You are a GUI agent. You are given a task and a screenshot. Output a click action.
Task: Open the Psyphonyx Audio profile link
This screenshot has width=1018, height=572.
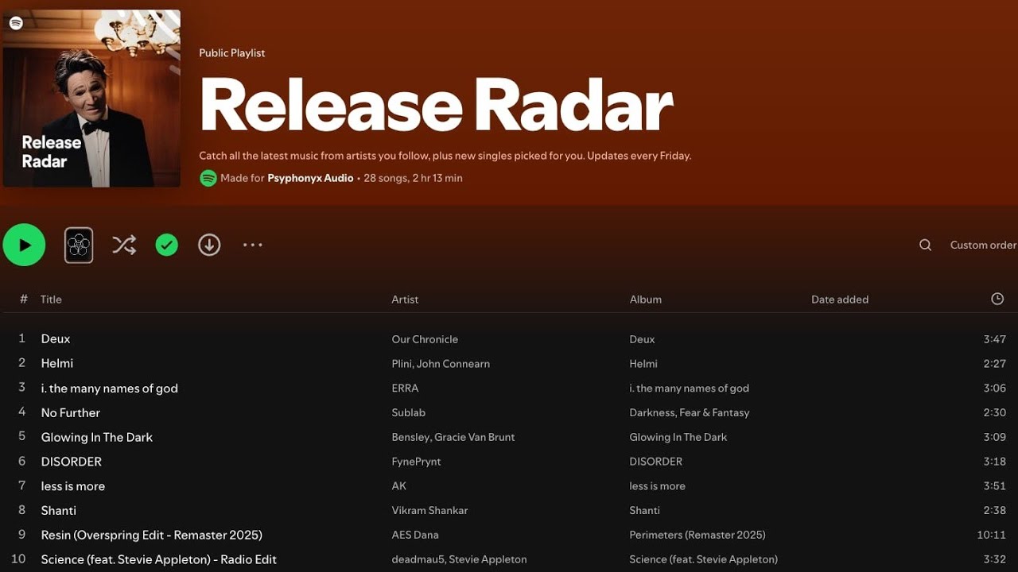tap(310, 178)
